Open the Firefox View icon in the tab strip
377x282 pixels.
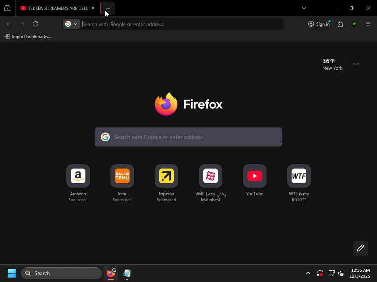[7, 8]
